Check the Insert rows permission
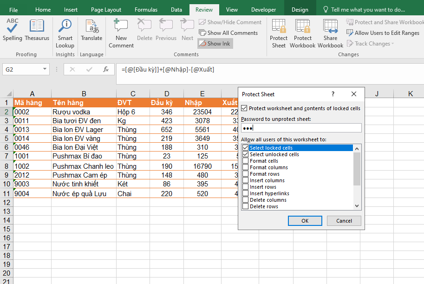424x284 pixels. 245,187
